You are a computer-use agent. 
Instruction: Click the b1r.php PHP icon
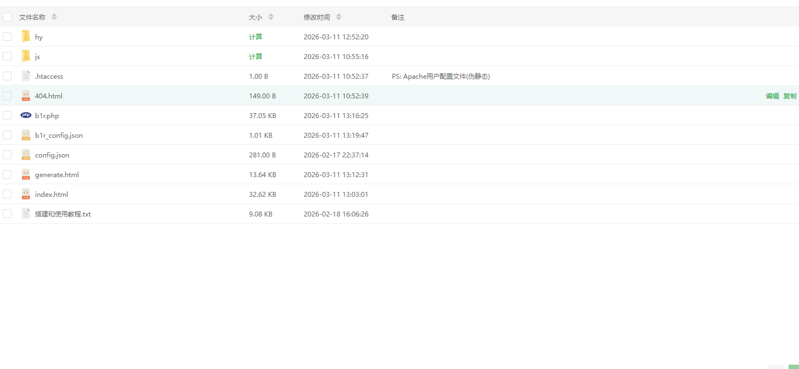26,115
